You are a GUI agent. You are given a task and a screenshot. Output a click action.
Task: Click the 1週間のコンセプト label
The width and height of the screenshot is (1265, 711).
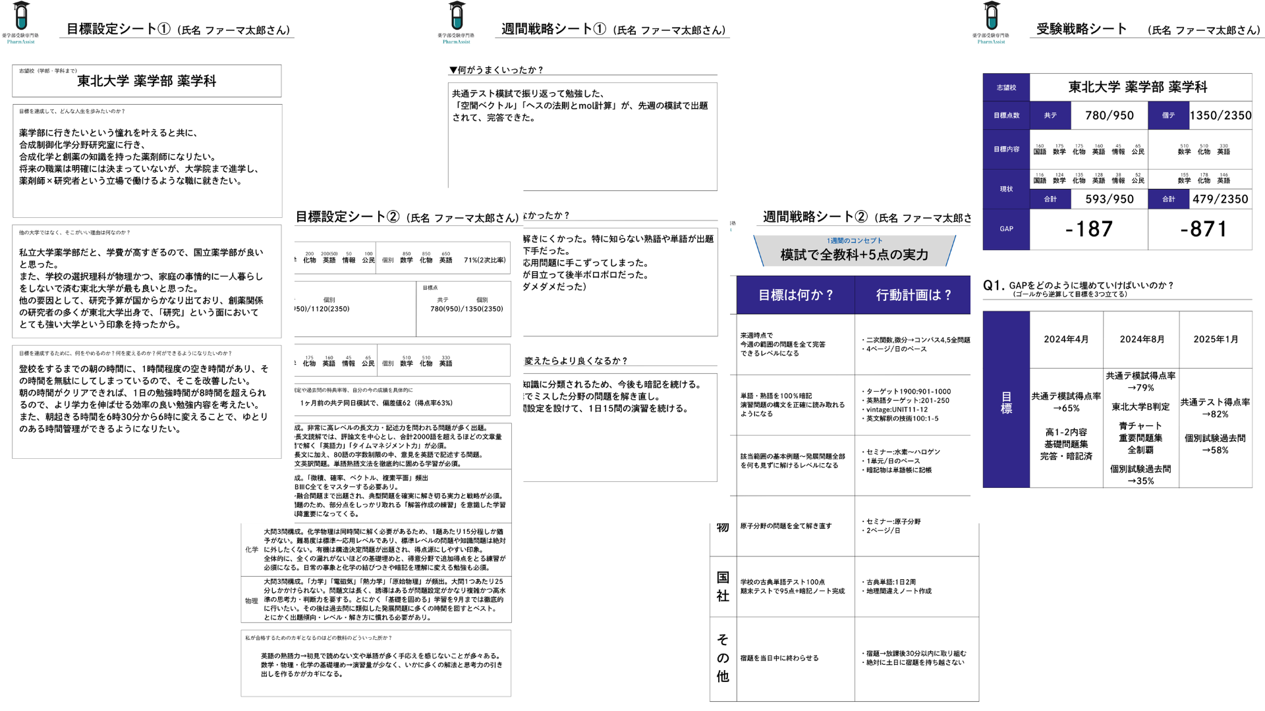(855, 241)
